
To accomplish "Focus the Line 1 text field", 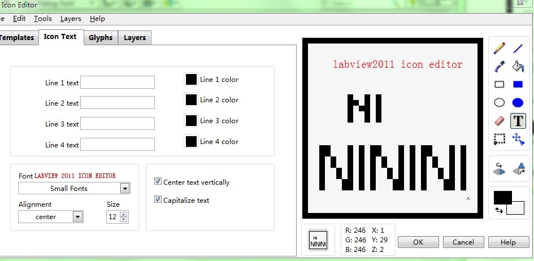I will click(x=118, y=82).
